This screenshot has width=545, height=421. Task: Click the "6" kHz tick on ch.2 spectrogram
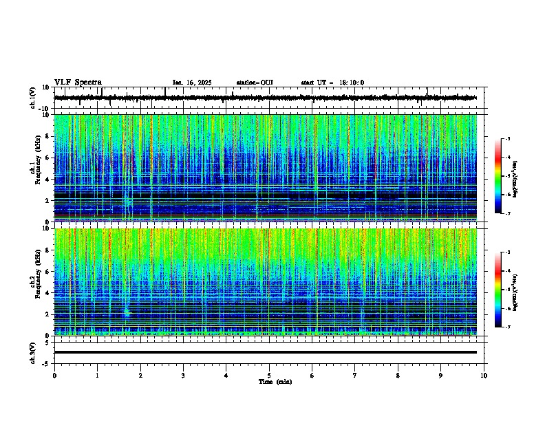[x=48, y=272]
